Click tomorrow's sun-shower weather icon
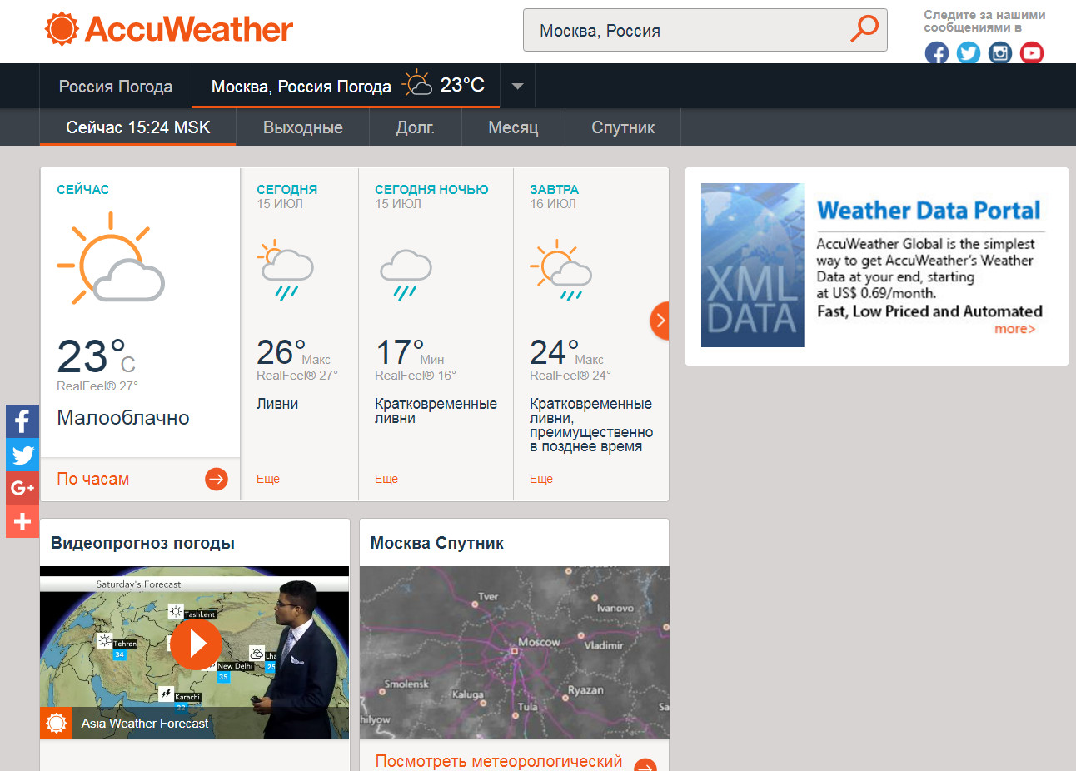This screenshot has height=771, width=1076. click(x=560, y=270)
